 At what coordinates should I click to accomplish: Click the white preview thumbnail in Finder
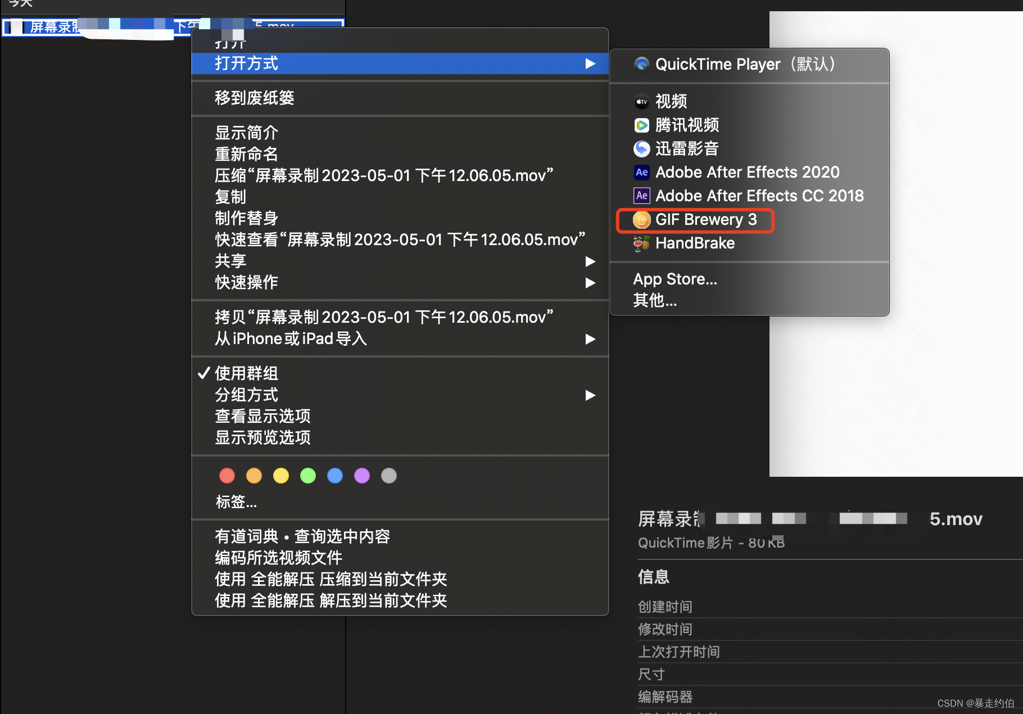pos(896,244)
